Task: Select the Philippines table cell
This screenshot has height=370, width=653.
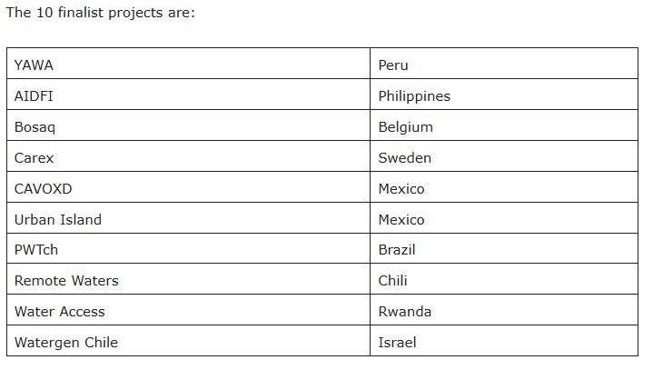Action: 504,95
